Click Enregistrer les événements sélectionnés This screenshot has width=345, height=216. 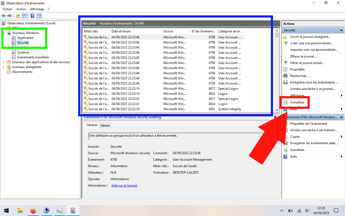[314, 143]
